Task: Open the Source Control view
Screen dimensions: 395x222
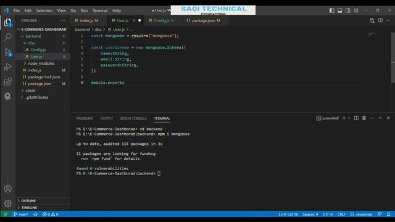Action: pos(8,52)
